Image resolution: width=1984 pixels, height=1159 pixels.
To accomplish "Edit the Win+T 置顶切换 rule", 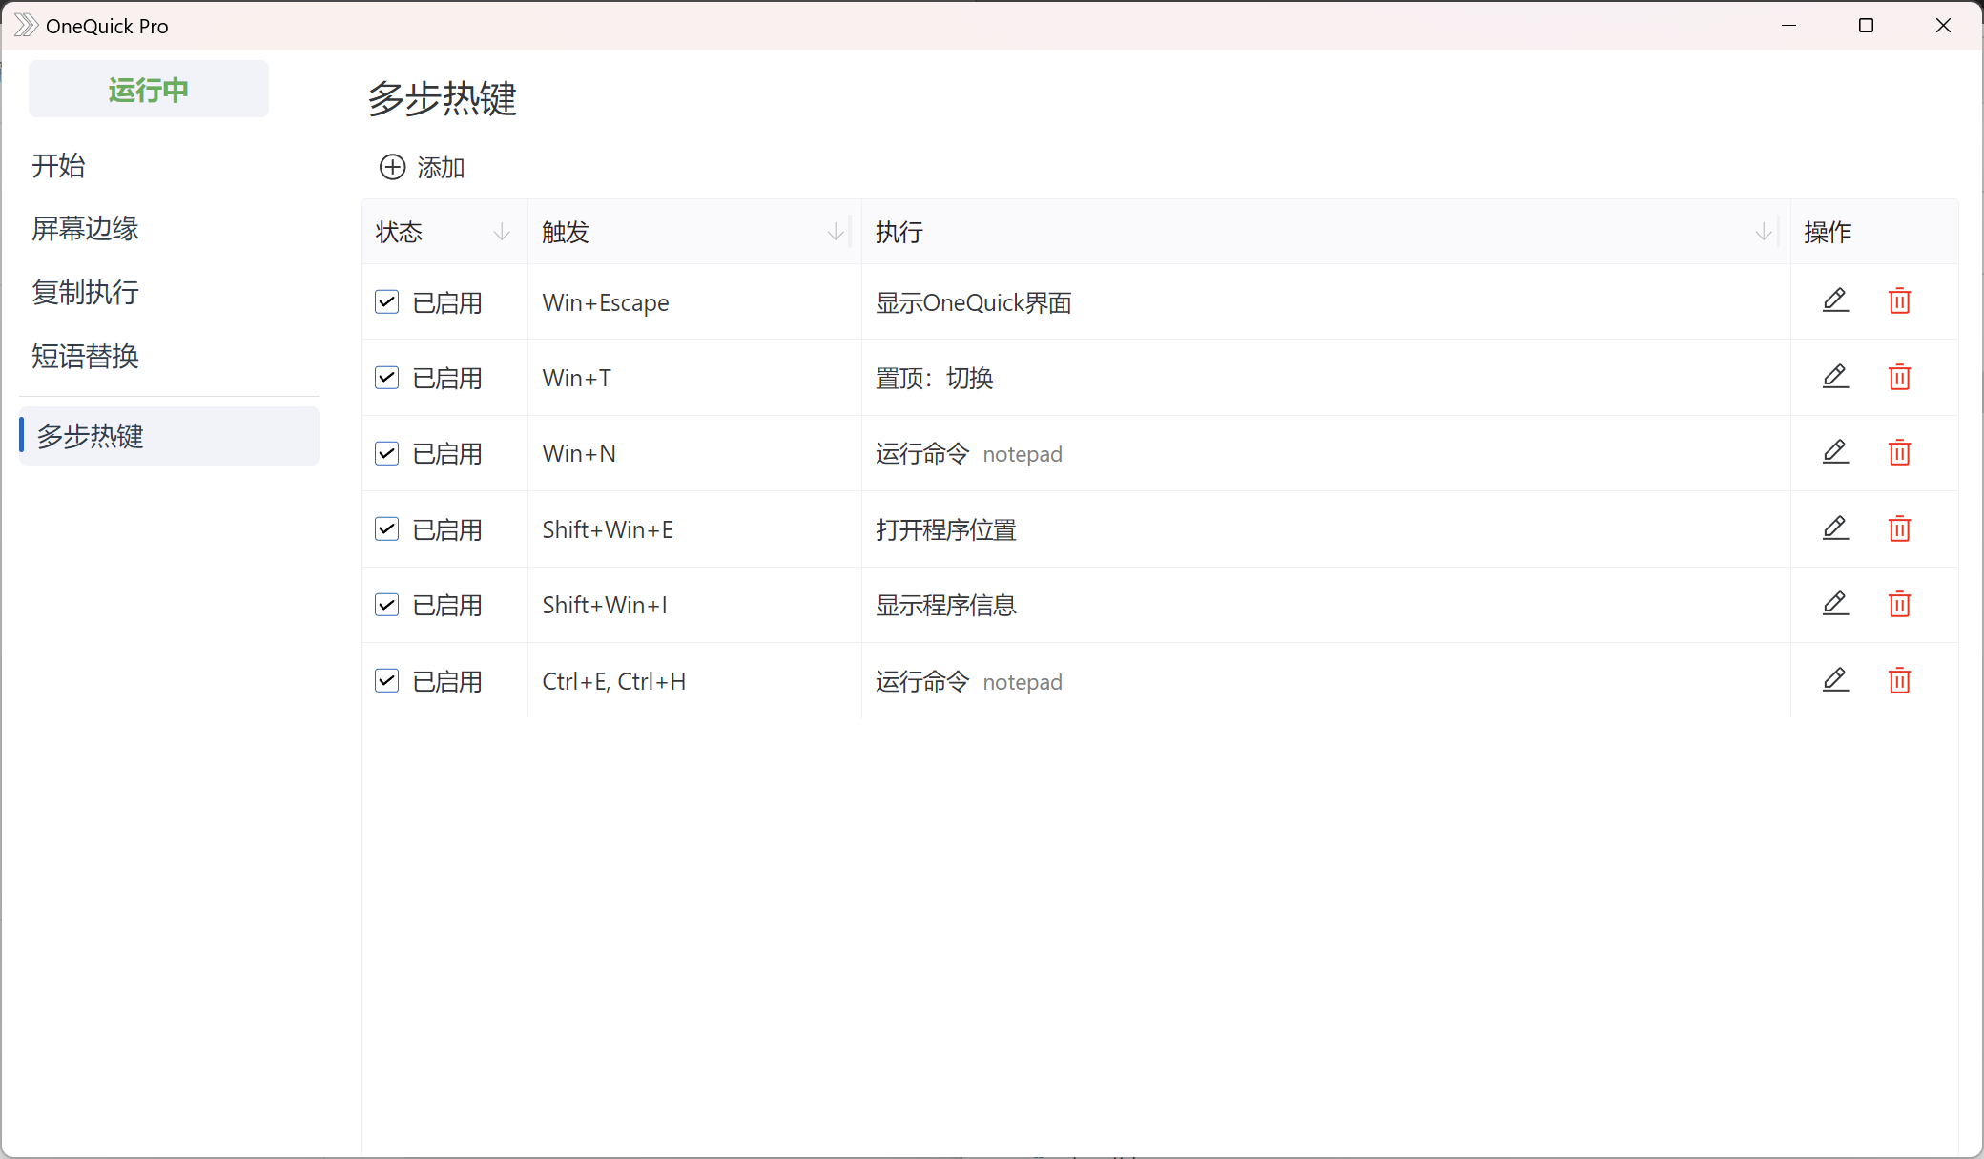I will [1835, 377].
